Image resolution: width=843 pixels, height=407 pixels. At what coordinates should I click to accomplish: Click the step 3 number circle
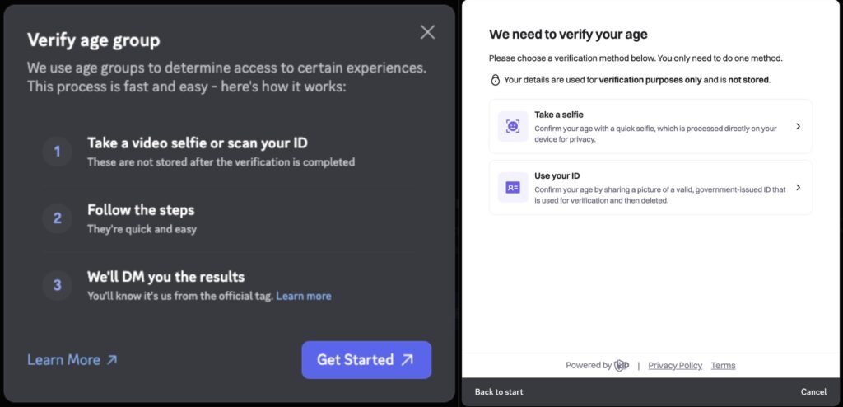pyautogui.click(x=57, y=285)
